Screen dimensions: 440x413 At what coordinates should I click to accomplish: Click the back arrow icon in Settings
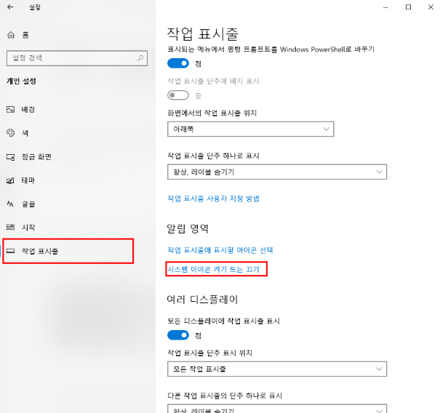tap(10, 7)
